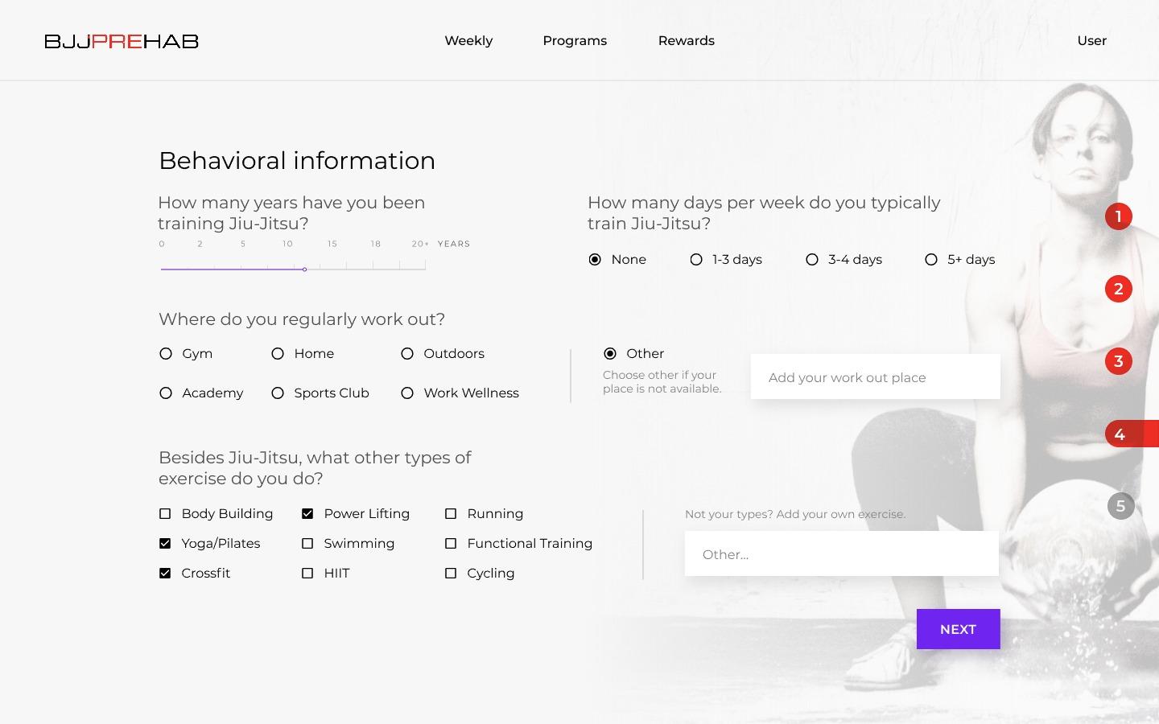This screenshot has width=1159, height=724.
Task: Click the step 3 progress indicator
Action: (1119, 361)
